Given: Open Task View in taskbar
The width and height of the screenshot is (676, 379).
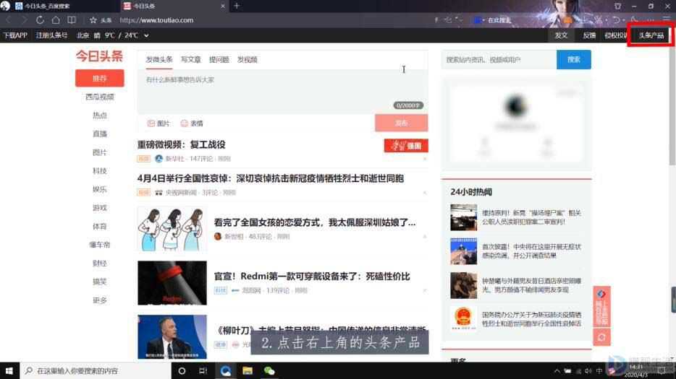Looking at the screenshot, I should pyautogui.click(x=203, y=370).
